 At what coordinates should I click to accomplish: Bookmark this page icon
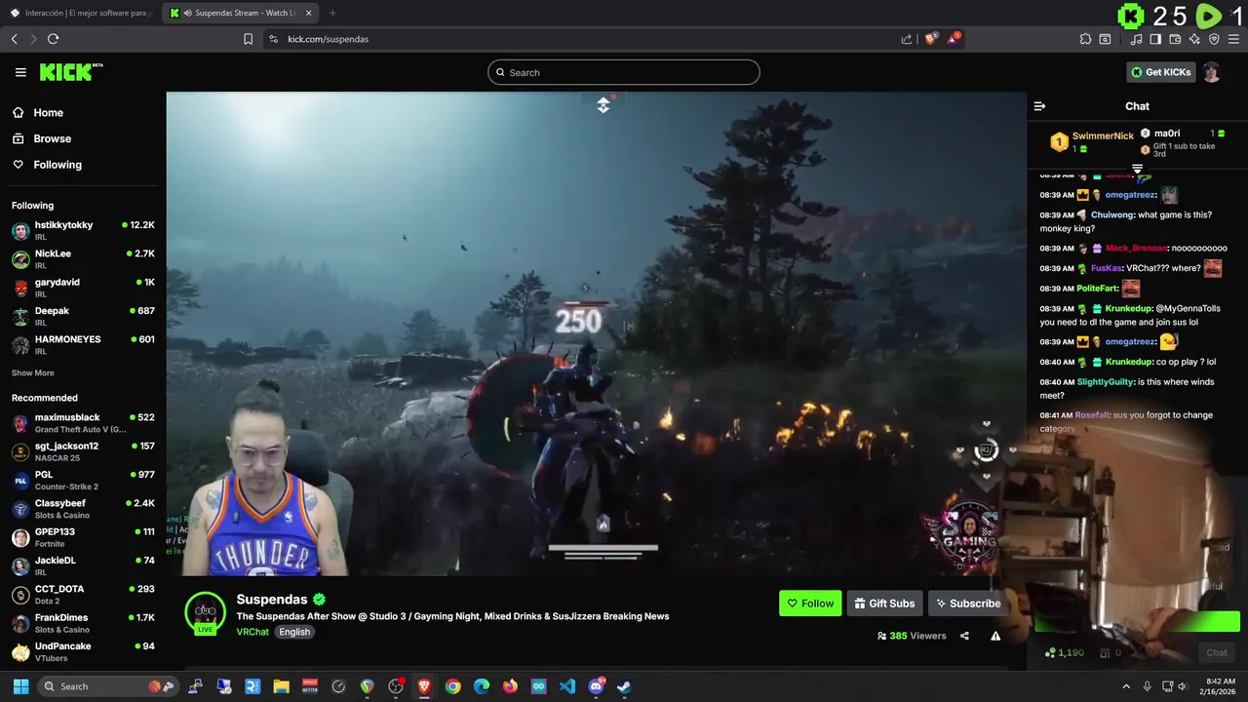(248, 39)
